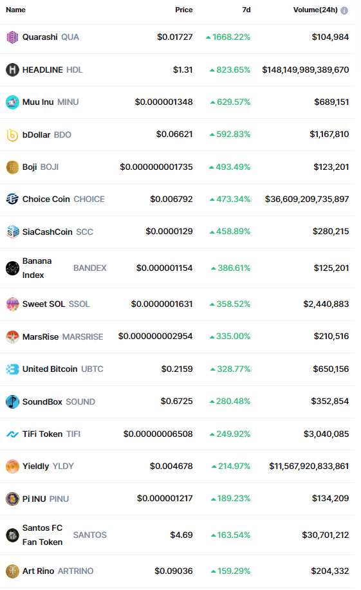The image size is (361, 590).
Task: Click the Quarashi purple cube logo
Action: click(12, 37)
